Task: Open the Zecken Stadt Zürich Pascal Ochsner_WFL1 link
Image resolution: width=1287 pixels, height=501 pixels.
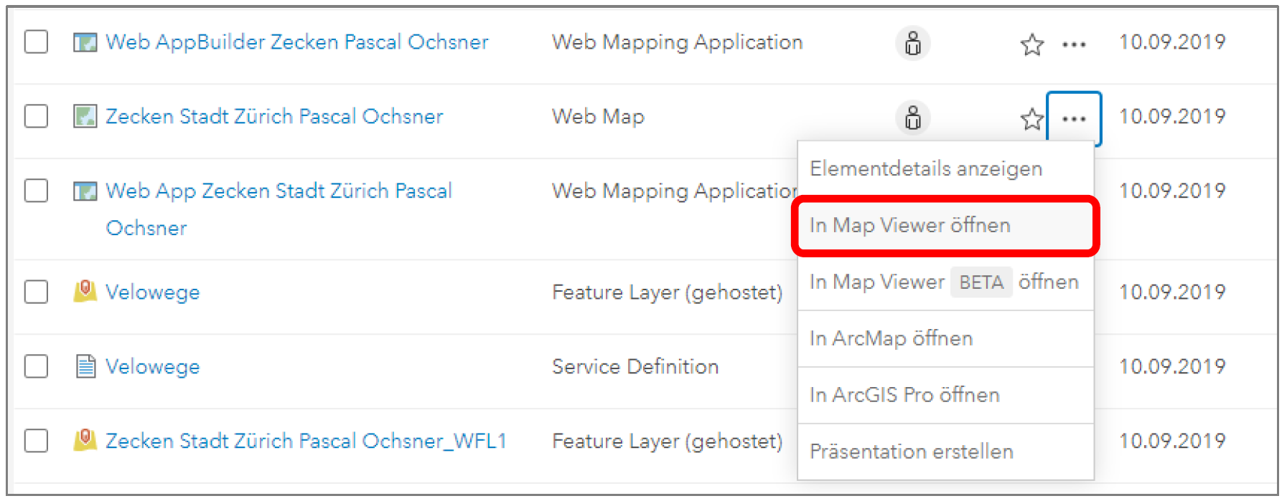Action: (x=306, y=441)
